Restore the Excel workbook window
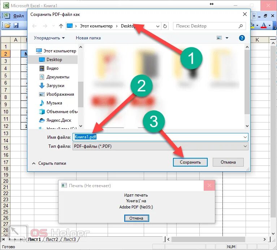 [265, 16]
